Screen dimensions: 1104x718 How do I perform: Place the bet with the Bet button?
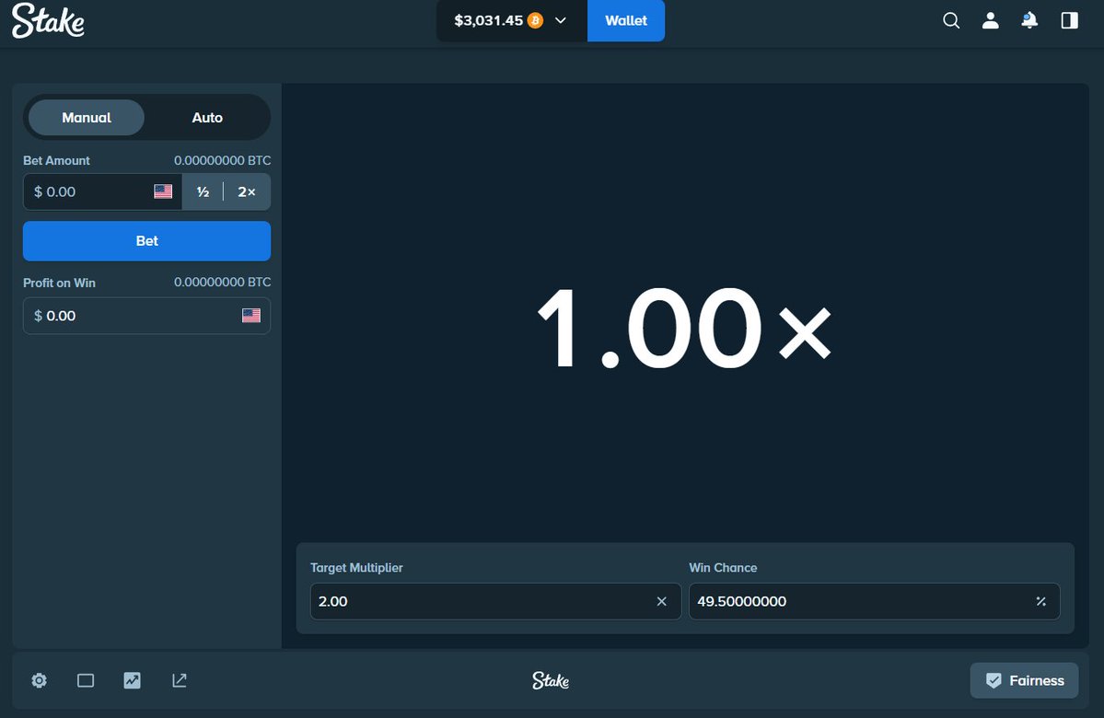pos(146,241)
